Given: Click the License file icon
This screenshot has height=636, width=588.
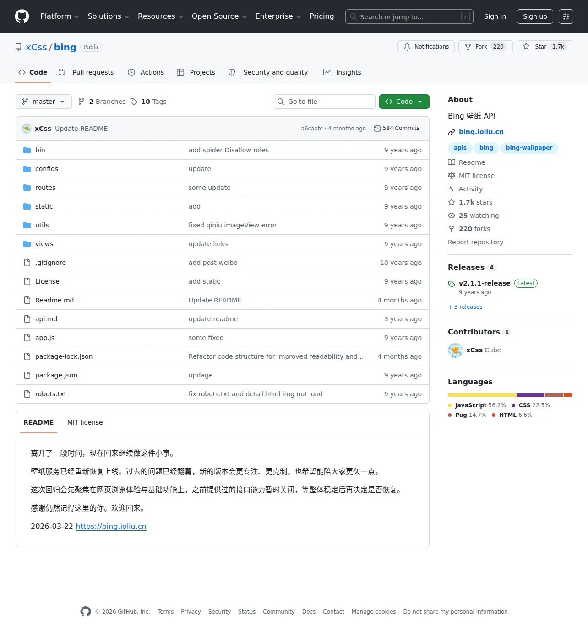Looking at the screenshot, I should tap(27, 281).
